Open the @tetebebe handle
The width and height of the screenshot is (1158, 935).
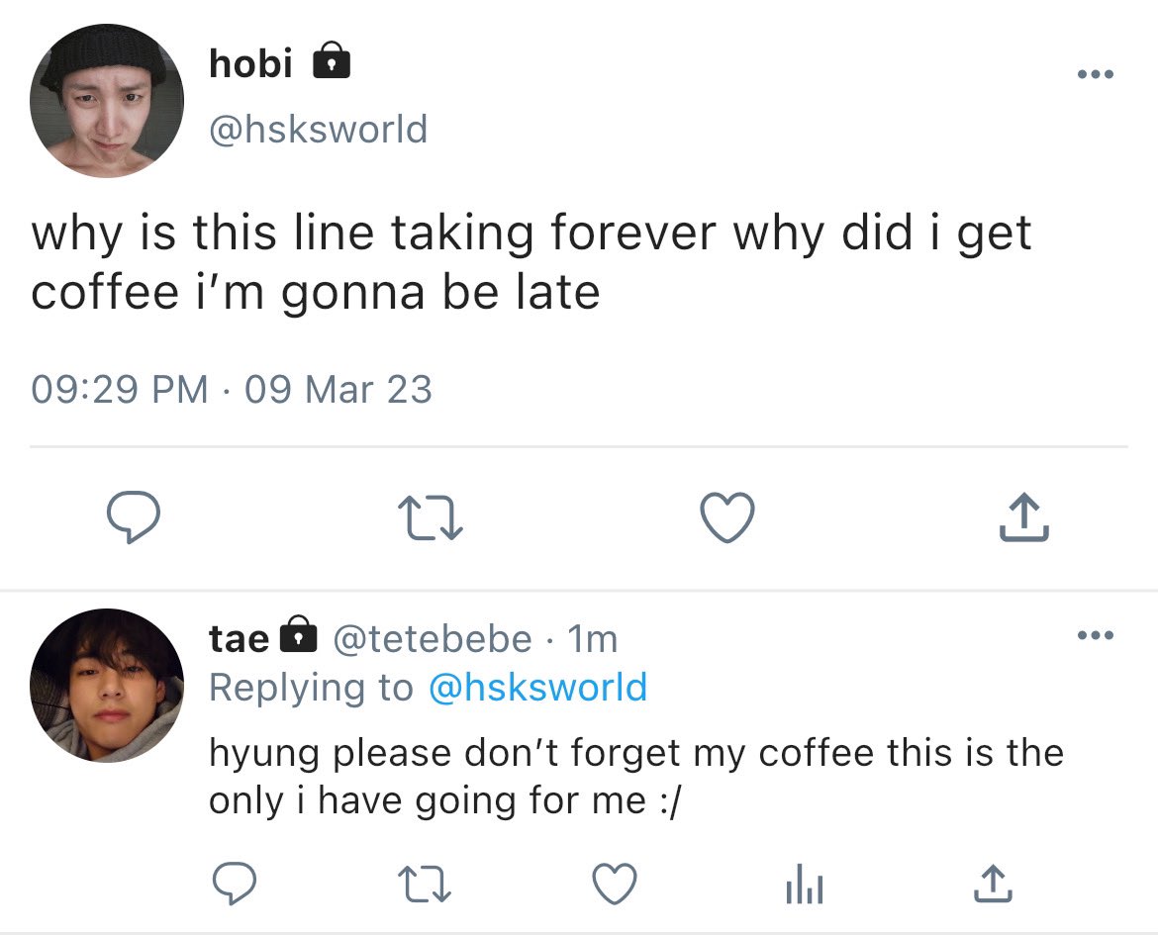pyautogui.click(x=433, y=639)
